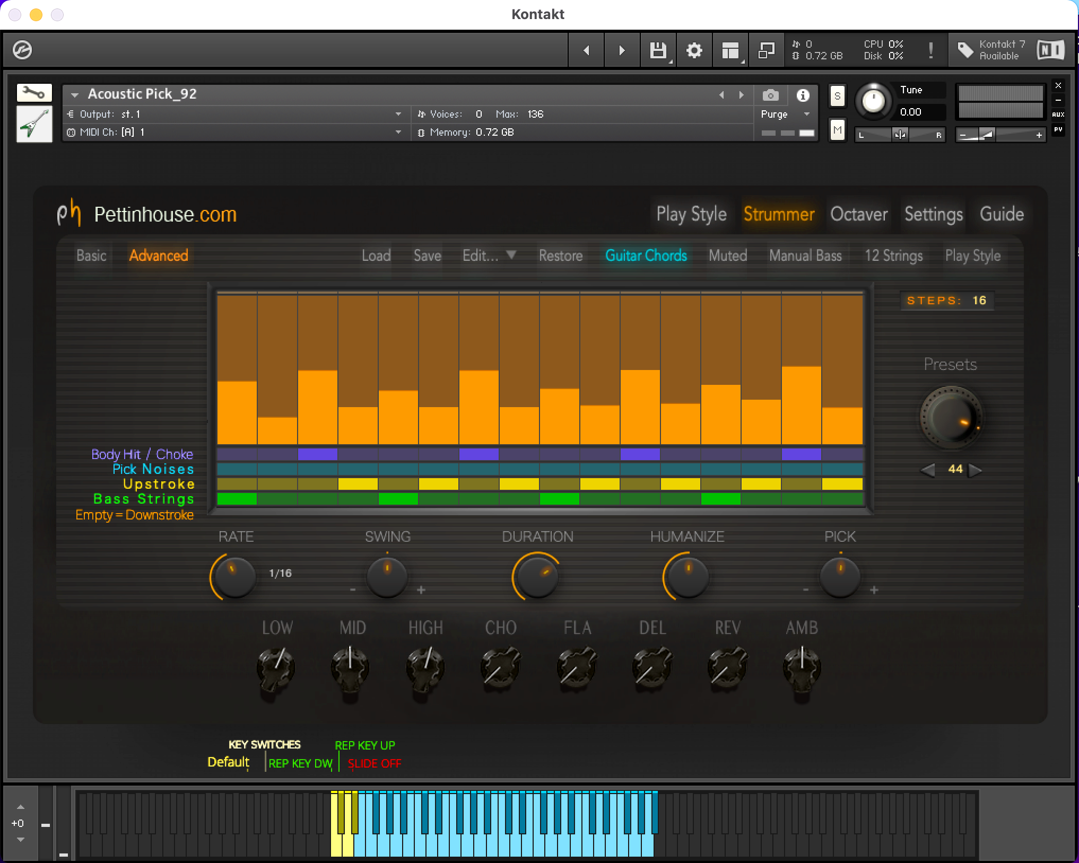Image resolution: width=1079 pixels, height=863 pixels.
Task: Open instrument edit mode with the wrench icon
Action: pos(34,93)
